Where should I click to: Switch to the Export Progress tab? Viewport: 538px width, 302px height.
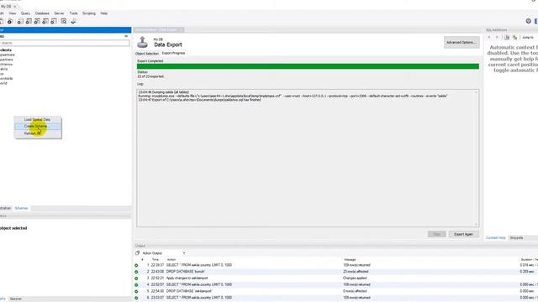point(173,54)
